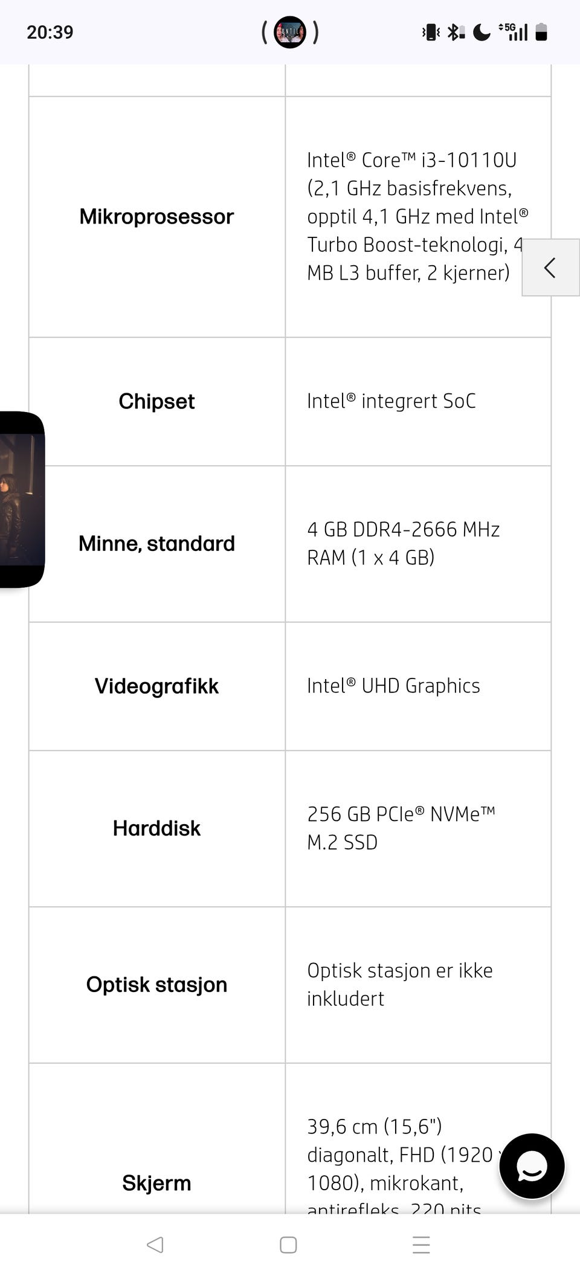Tap the Android back navigation triangle
The width and height of the screenshot is (580, 1276).
155,1245
